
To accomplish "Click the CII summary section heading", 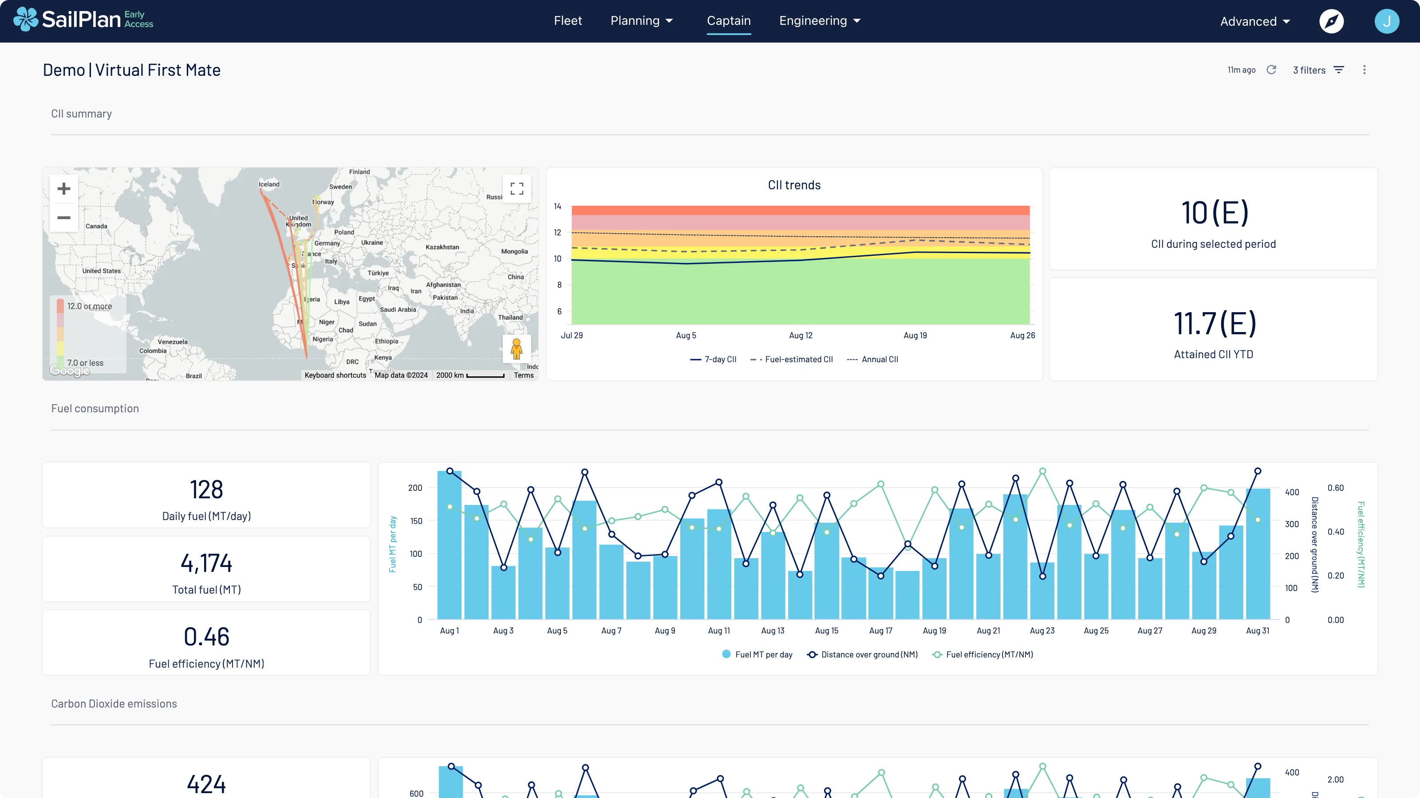I will click(82, 113).
